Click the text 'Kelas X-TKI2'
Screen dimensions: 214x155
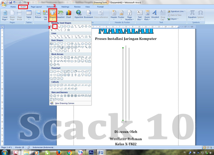coord(126,144)
